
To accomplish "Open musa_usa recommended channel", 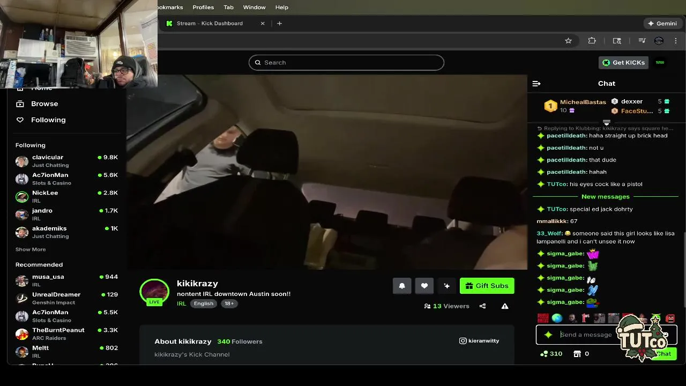I will pyautogui.click(x=66, y=280).
